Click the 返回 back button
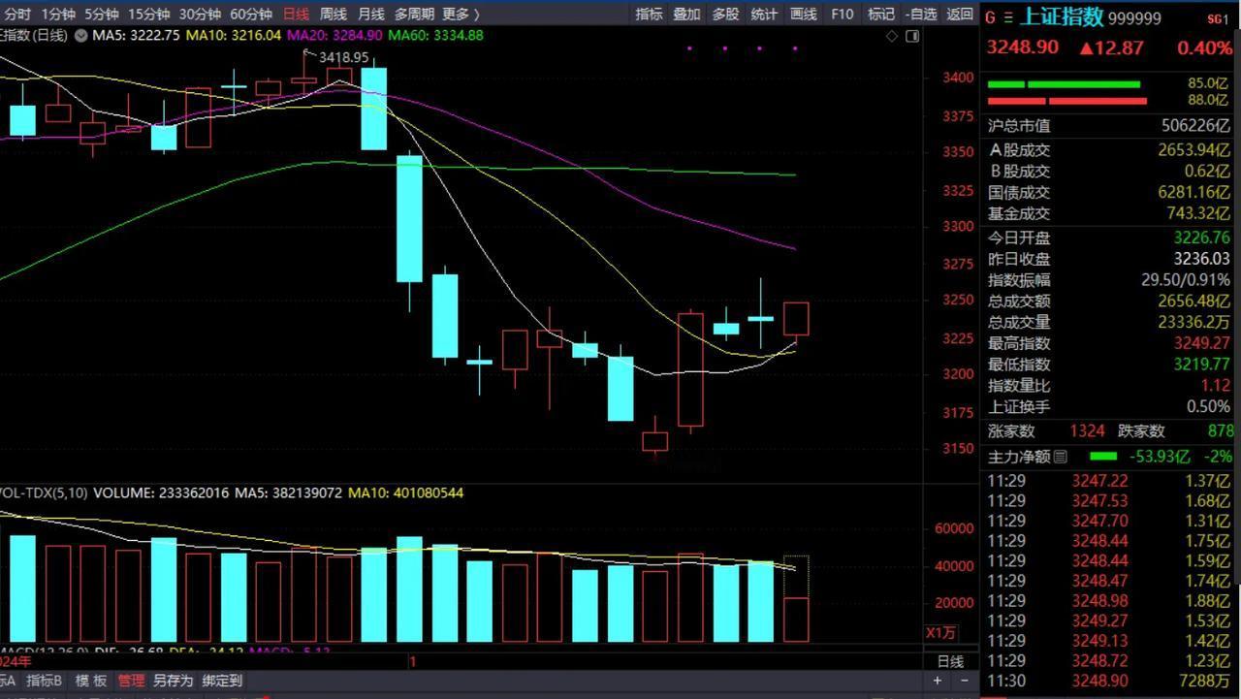The image size is (1241, 699). (x=960, y=14)
